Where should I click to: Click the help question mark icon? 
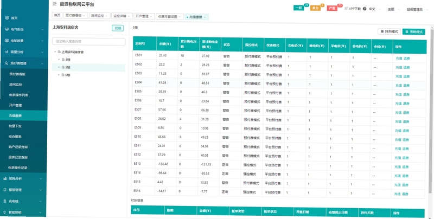(365, 9)
